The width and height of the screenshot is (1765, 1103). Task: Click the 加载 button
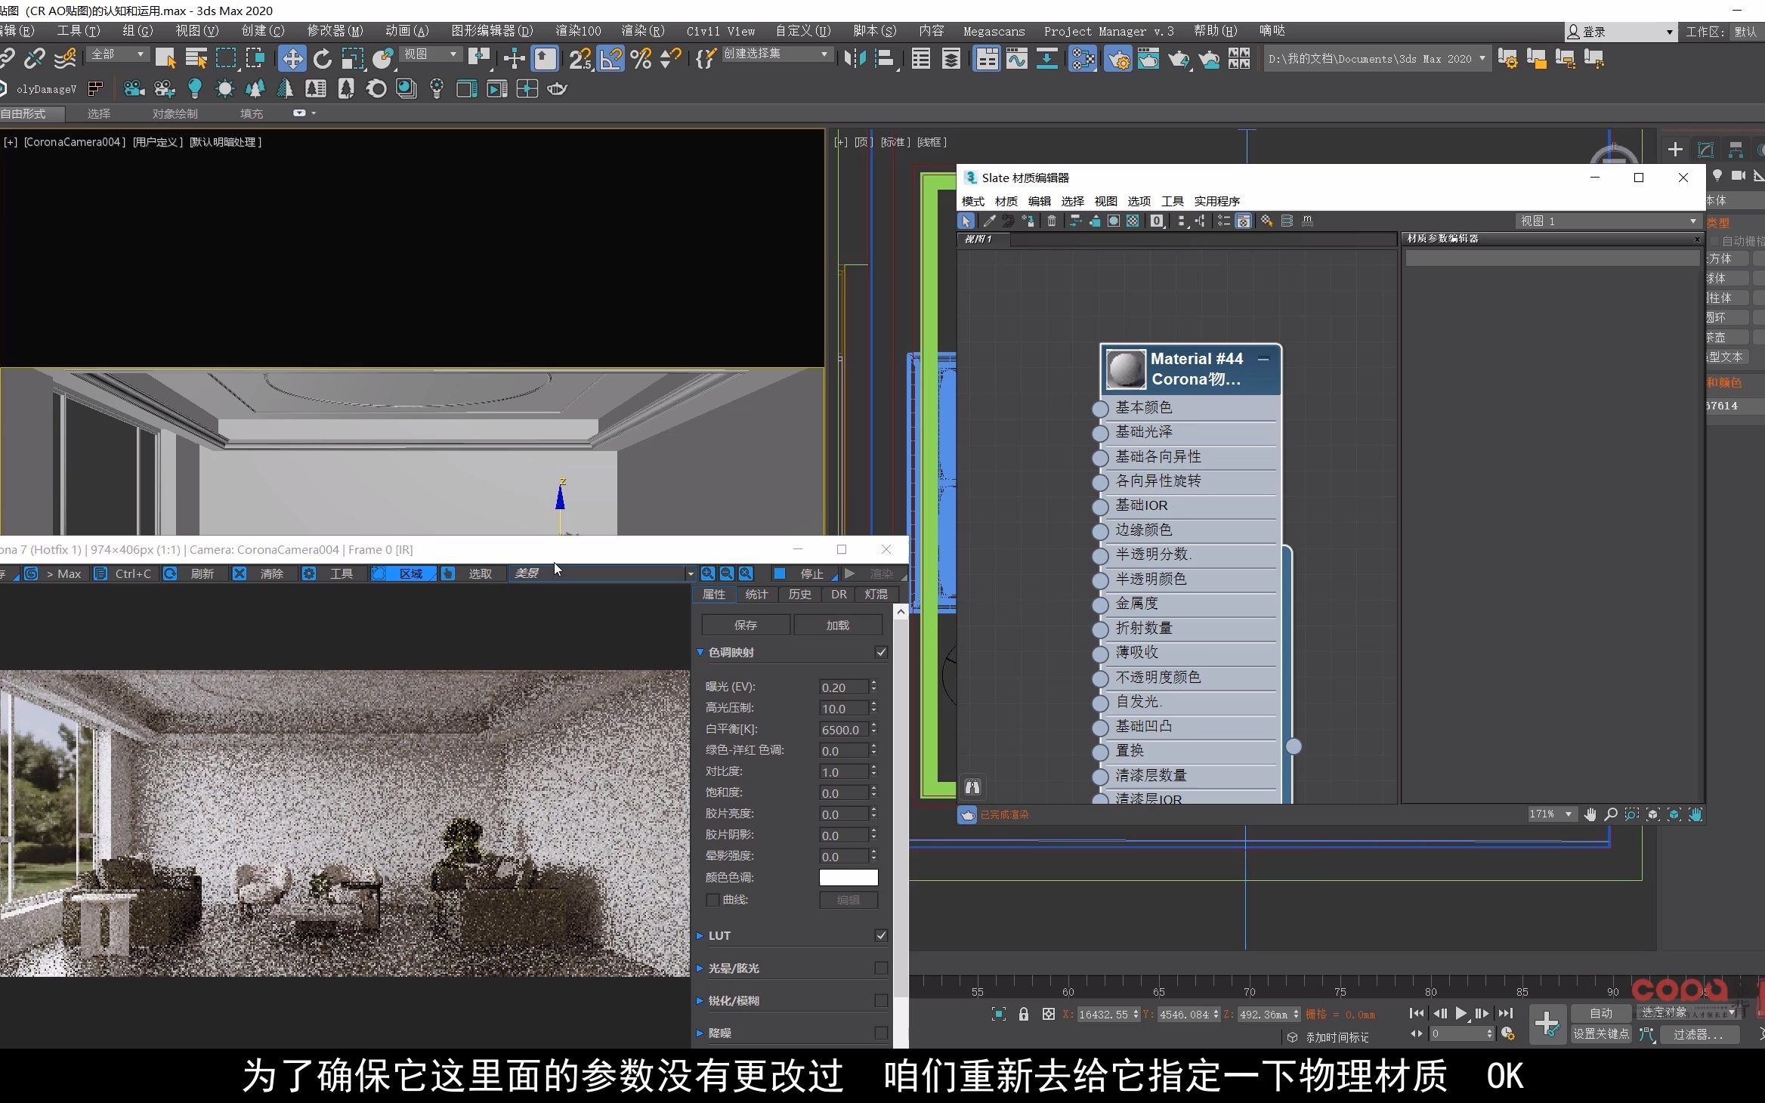point(837,625)
